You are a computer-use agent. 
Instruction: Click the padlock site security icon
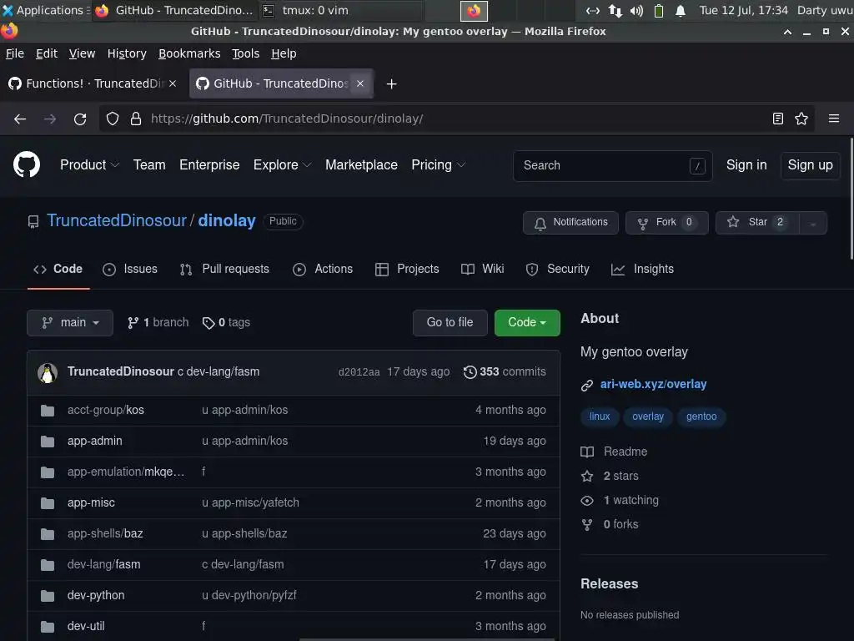pyautogui.click(x=136, y=119)
